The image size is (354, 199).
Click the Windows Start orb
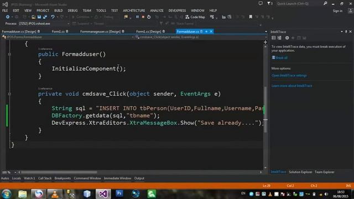pos(6,193)
